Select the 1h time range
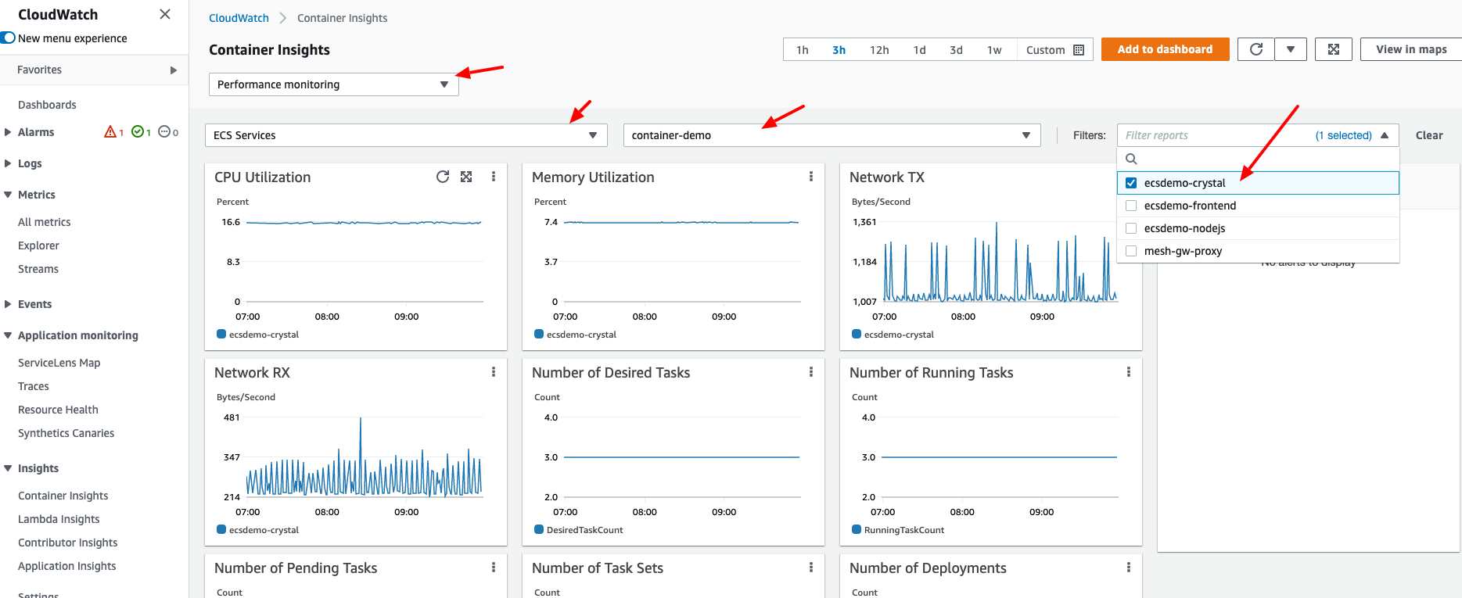The width and height of the screenshot is (1462, 598). (x=803, y=50)
